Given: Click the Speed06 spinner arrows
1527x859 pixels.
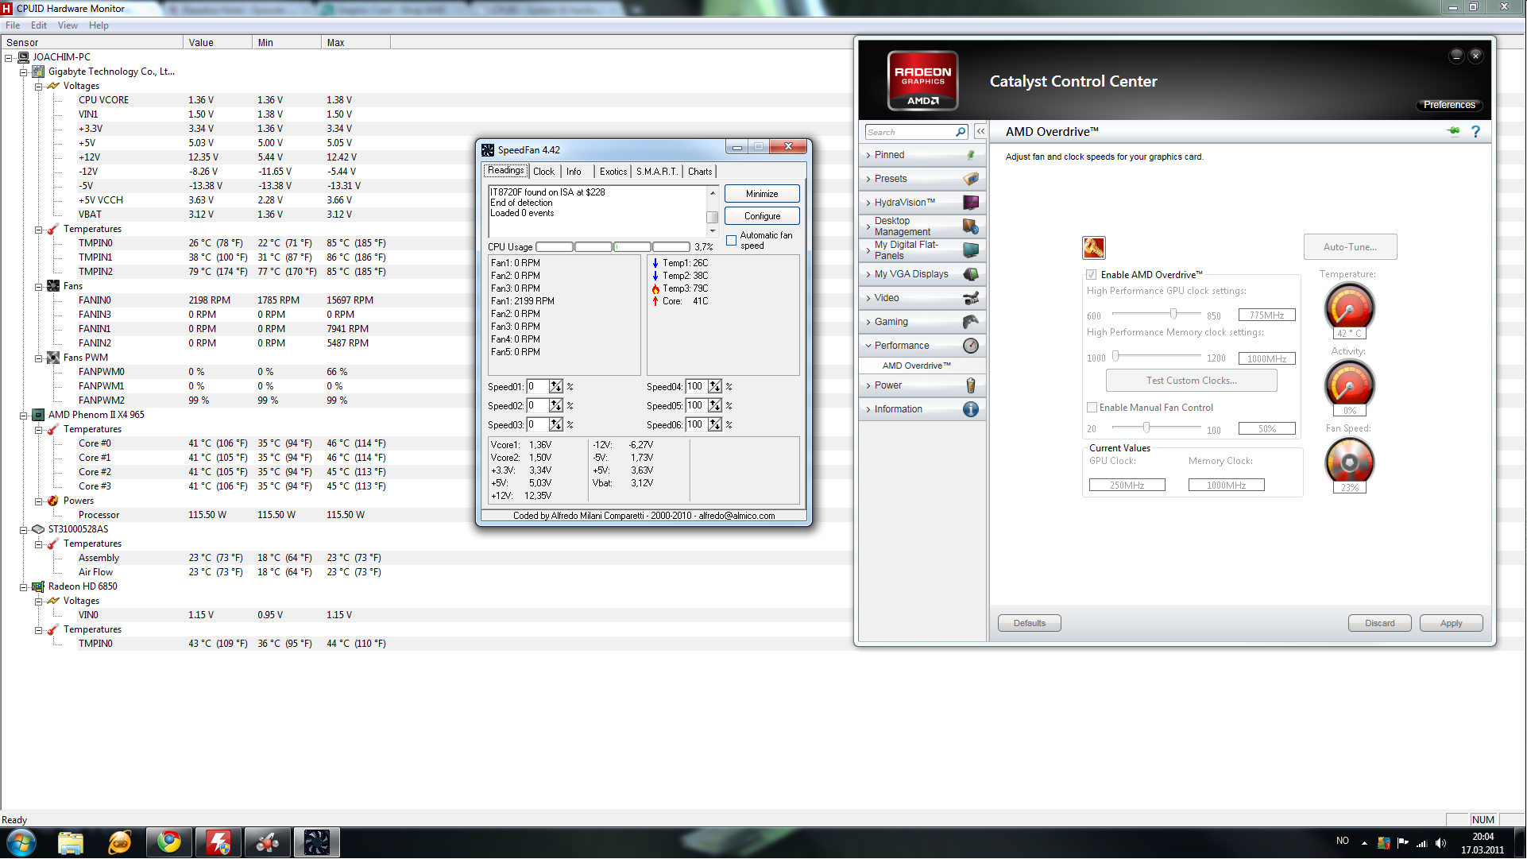Looking at the screenshot, I should pos(715,425).
